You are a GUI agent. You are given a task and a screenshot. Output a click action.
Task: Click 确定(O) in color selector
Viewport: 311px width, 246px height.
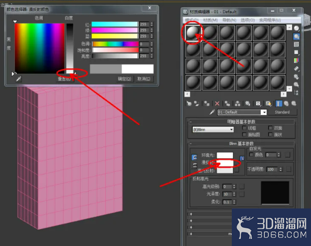point(125,79)
